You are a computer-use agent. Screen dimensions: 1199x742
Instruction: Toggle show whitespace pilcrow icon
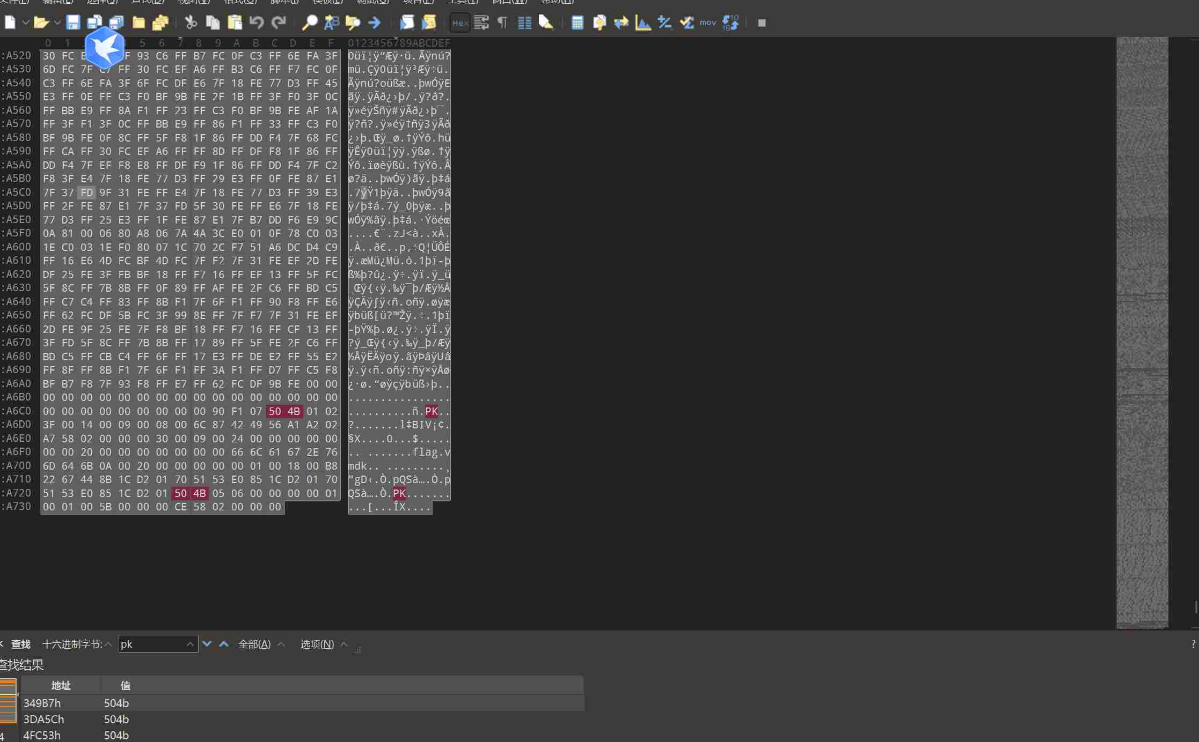pos(502,23)
